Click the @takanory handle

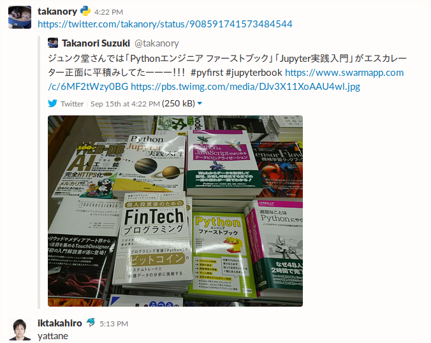157,43
